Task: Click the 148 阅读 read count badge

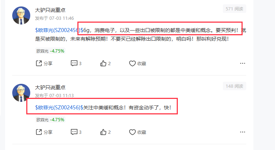Action: 234,86
